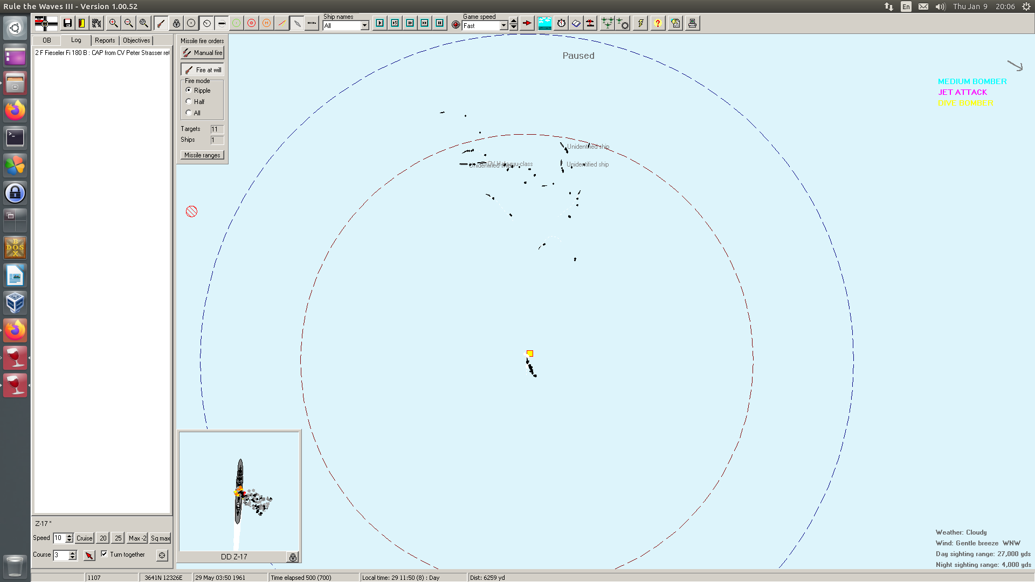The image size is (1035, 582).
Task: Select the yellow-marked ship on the map
Action: [x=530, y=354]
